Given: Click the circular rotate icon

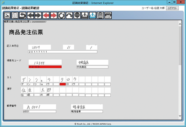Looking at the screenshot, I should point(61,15).
